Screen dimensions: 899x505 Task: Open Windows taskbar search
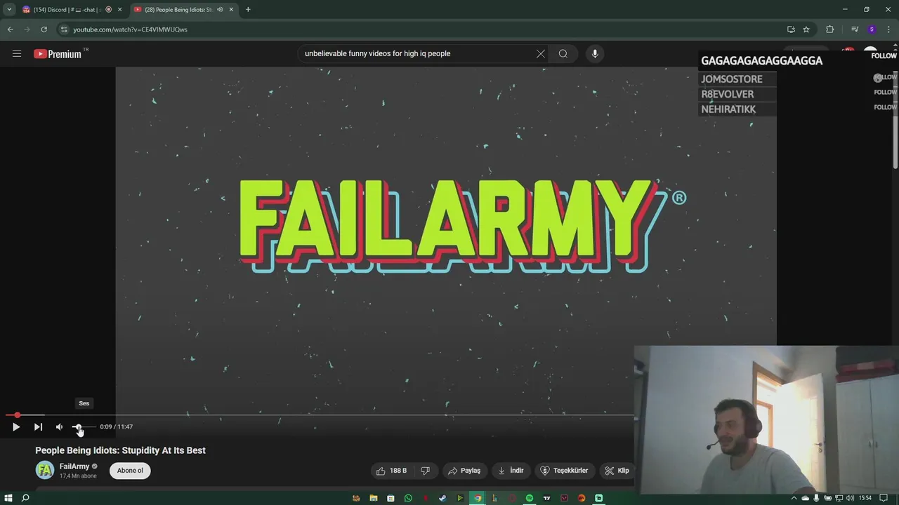click(25, 498)
